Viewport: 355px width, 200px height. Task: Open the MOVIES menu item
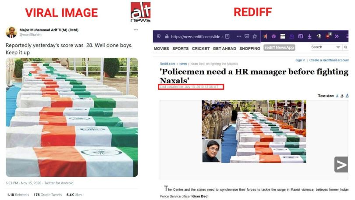click(x=161, y=49)
